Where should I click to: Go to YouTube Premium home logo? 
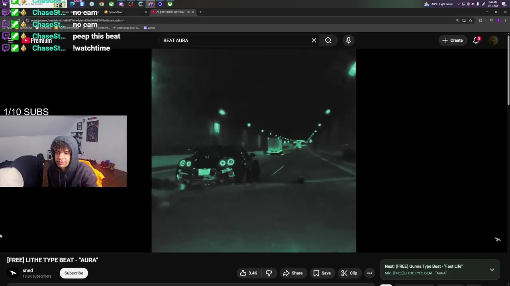tap(37, 41)
